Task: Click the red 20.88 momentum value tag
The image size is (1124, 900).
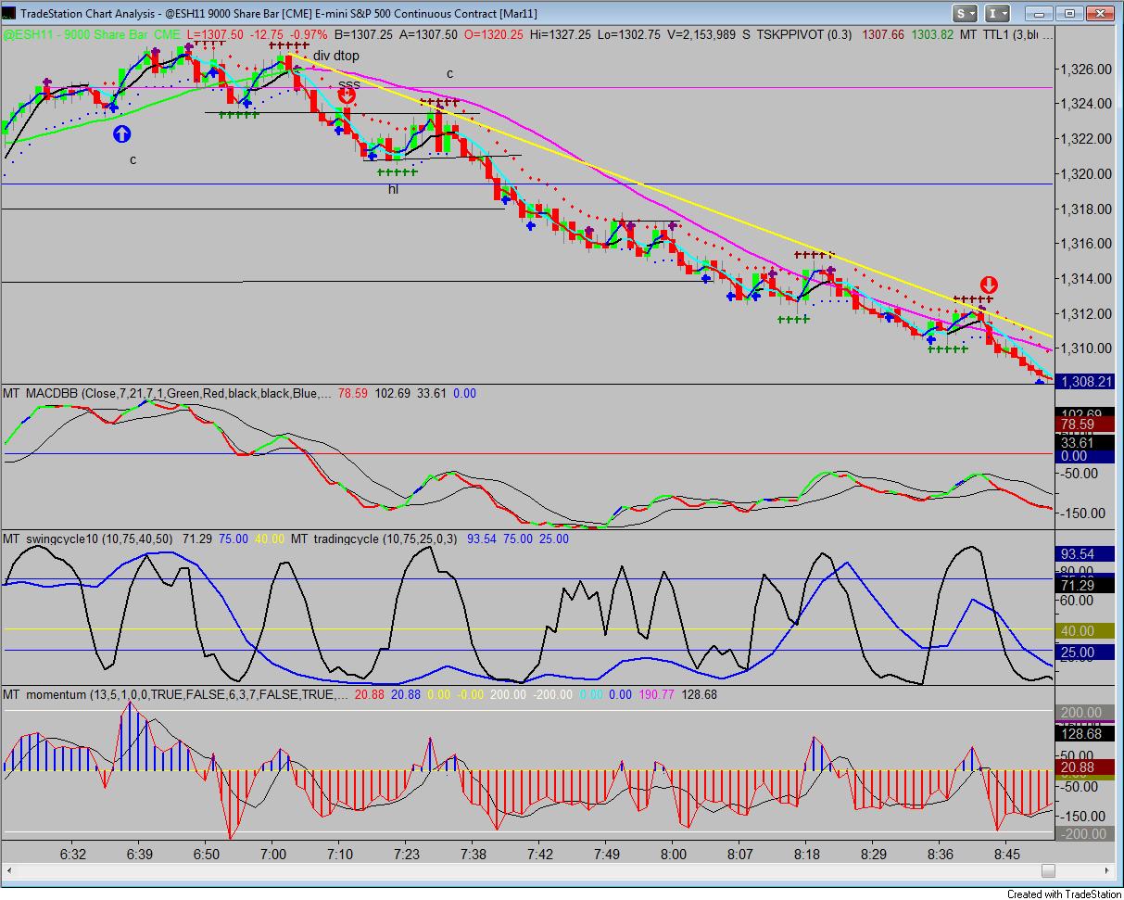Action: (1083, 768)
